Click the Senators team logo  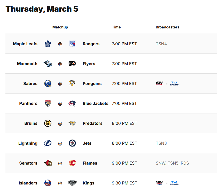click(x=48, y=163)
